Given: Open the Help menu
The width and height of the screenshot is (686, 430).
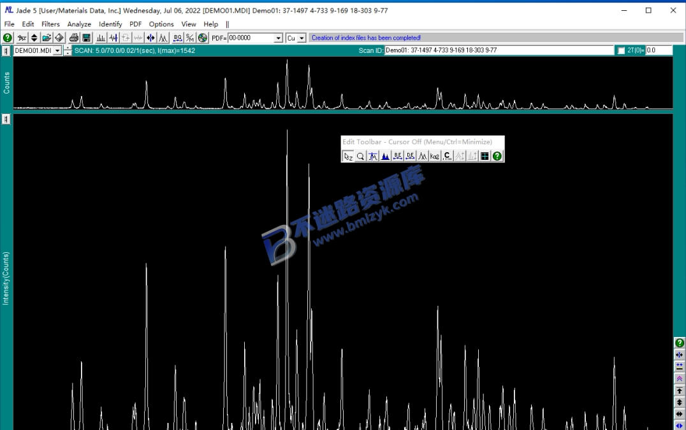Looking at the screenshot, I should (211, 24).
